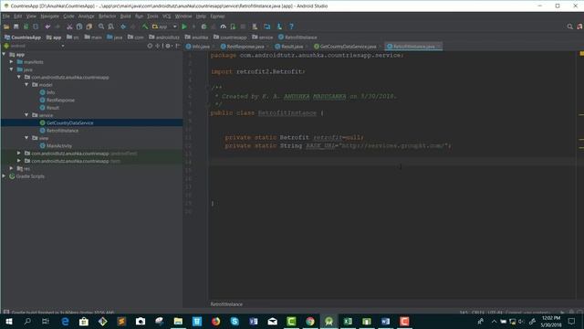Click the Attach debugger to process icon
584x329 pixels.
pos(233,27)
